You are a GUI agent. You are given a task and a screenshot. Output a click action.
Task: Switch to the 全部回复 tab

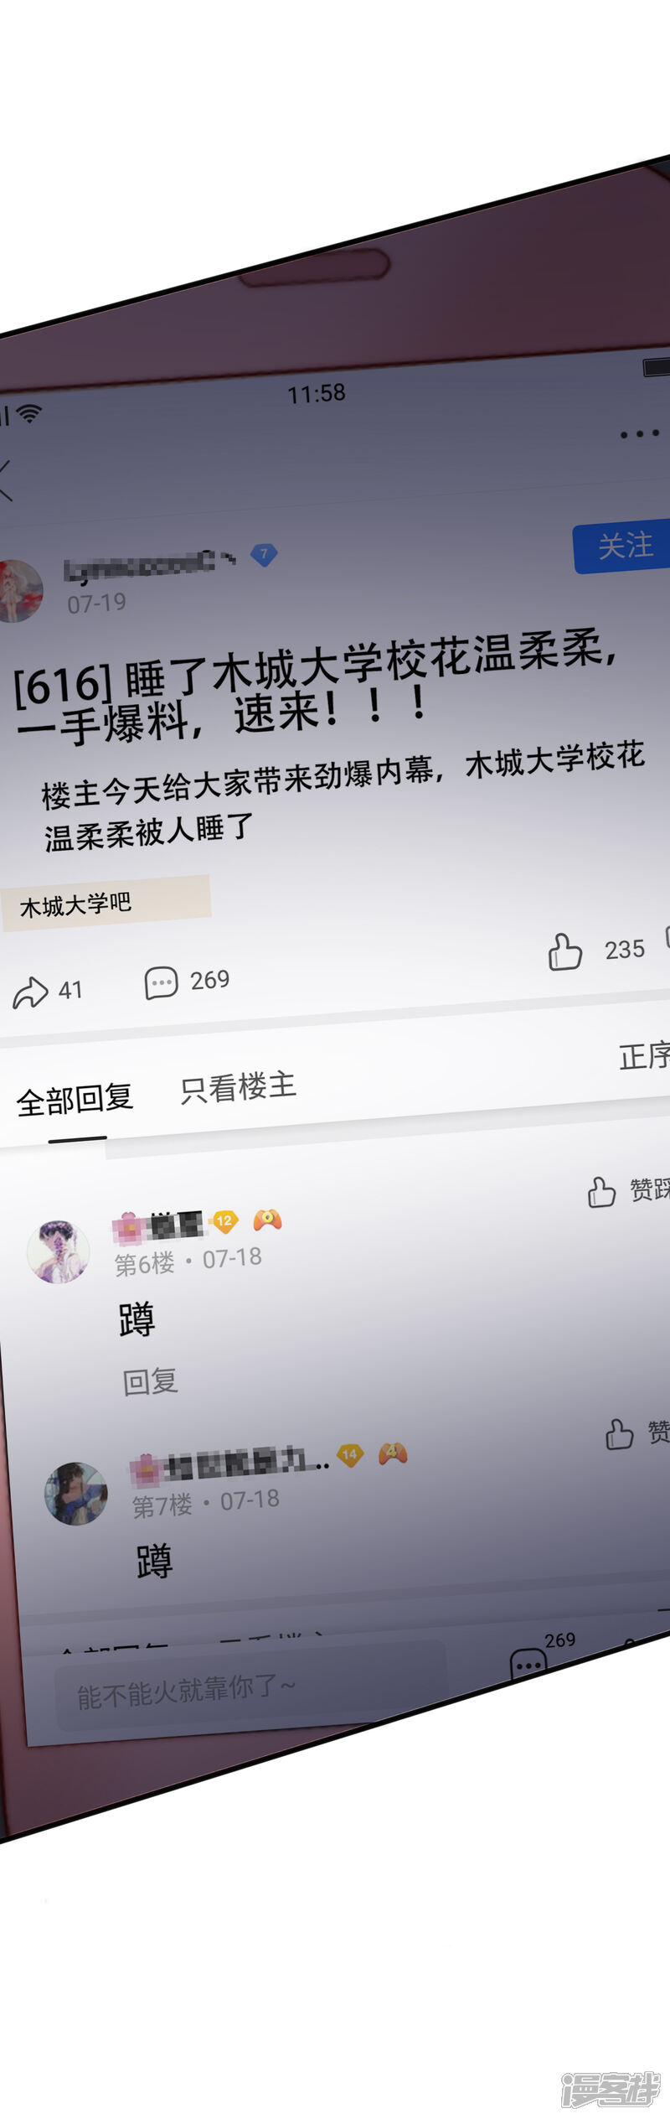(x=75, y=1098)
